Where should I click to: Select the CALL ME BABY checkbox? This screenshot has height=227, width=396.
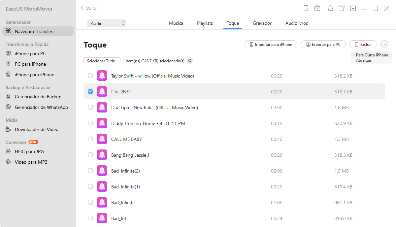click(90, 139)
